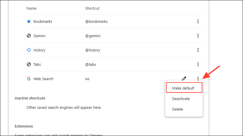Select the Web Search row name

(43, 79)
